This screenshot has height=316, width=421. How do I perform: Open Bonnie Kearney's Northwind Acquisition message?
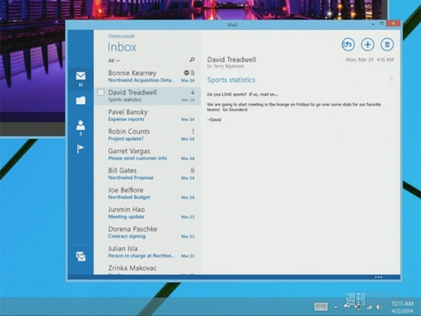pos(147,77)
